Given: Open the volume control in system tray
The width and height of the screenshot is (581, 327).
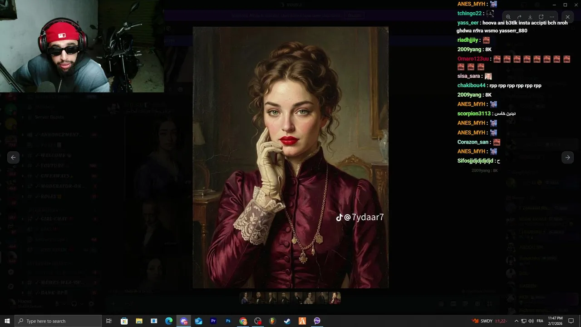Looking at the screenshot, I should pos(531,321).
